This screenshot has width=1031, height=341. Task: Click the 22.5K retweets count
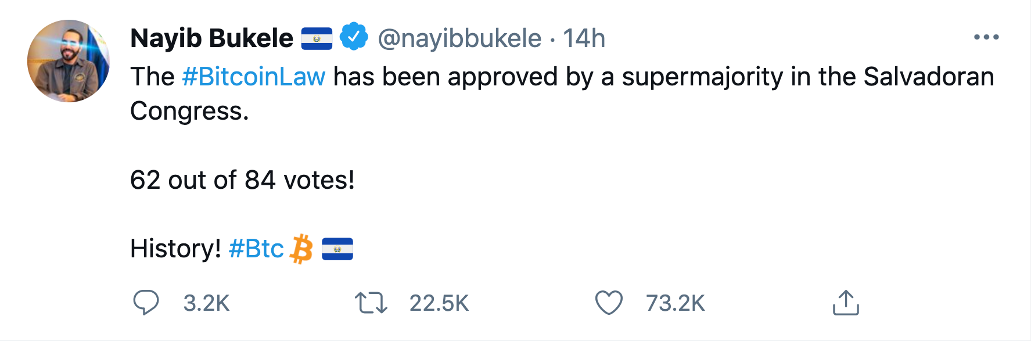click(x=439, y=303)
